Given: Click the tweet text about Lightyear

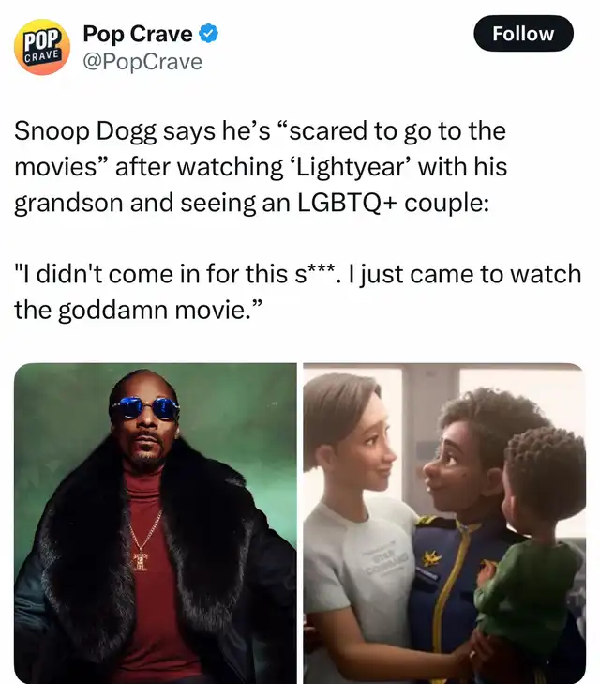Looking at the screenshot, I should click(261, 167).
